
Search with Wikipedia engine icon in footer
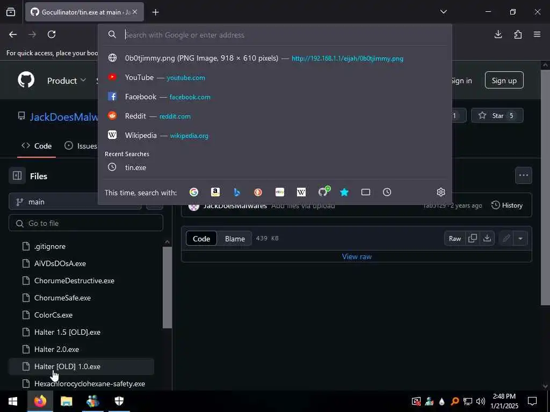[301, 192]
